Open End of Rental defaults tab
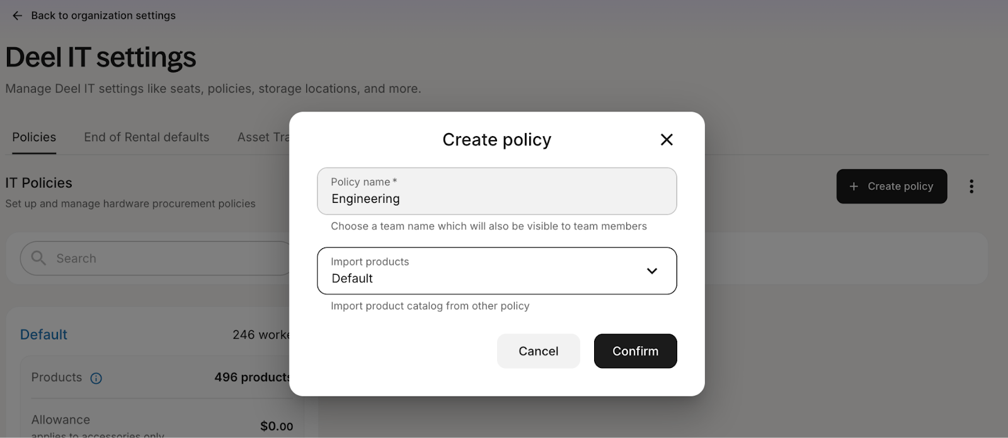This screenshot has width=1008, height=438. pyautogui.click(x=146, y=137)
